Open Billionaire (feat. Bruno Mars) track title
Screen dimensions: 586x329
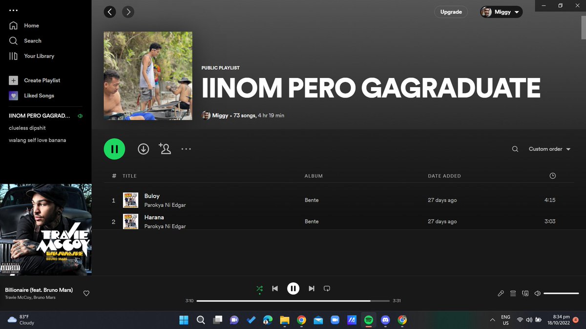pos(39,290)
